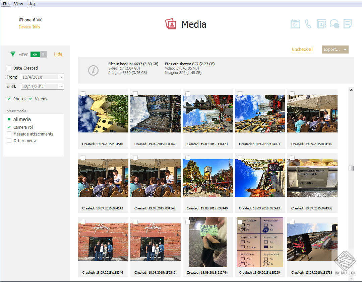Open the Notes document icon
The height and width of the screenshot is (282, 362).
point(347,24)
